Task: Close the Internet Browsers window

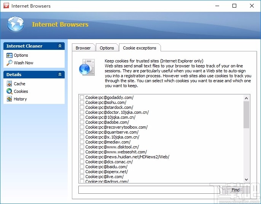Action: [x=252, y=6]
